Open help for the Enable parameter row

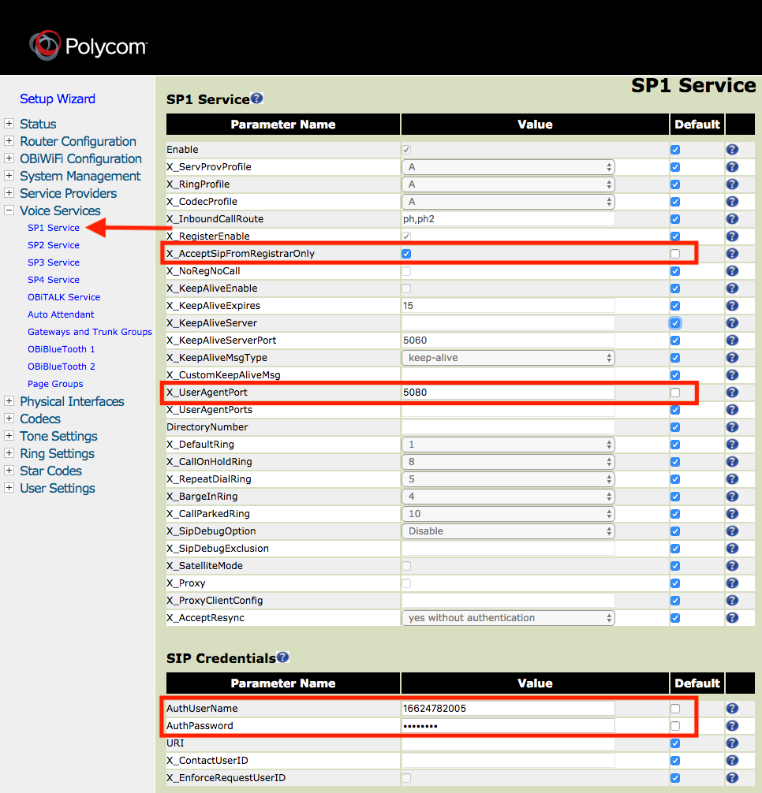pyautogui.click(x=732, y=149)
